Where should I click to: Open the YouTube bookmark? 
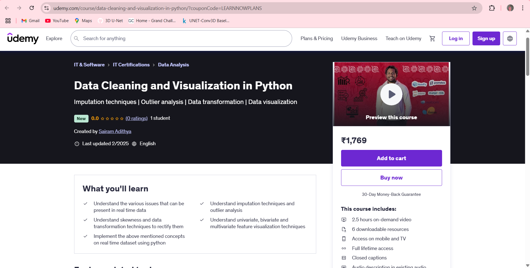(57, 21)
